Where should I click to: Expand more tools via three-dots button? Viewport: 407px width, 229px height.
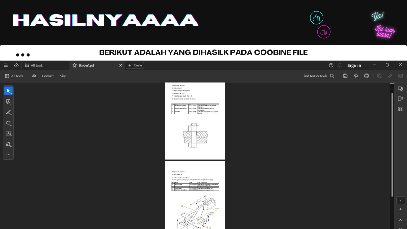click(x=8, y=155)
